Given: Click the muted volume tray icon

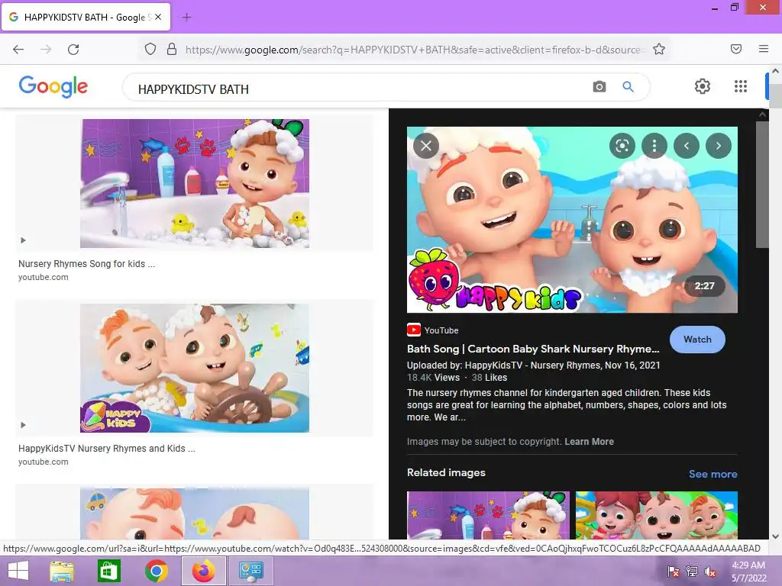Looking at the screenshot, I should tap(710, 572).
